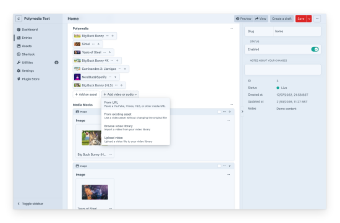The width and height of the screenshot is (340, 223).
Task: Choose From existing asset option
Action: (135, 116)
